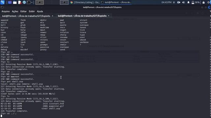Click the 'binary' command in help list

point(4,28)
